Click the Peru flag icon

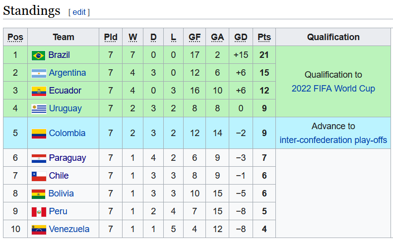[x=39, y=212]
